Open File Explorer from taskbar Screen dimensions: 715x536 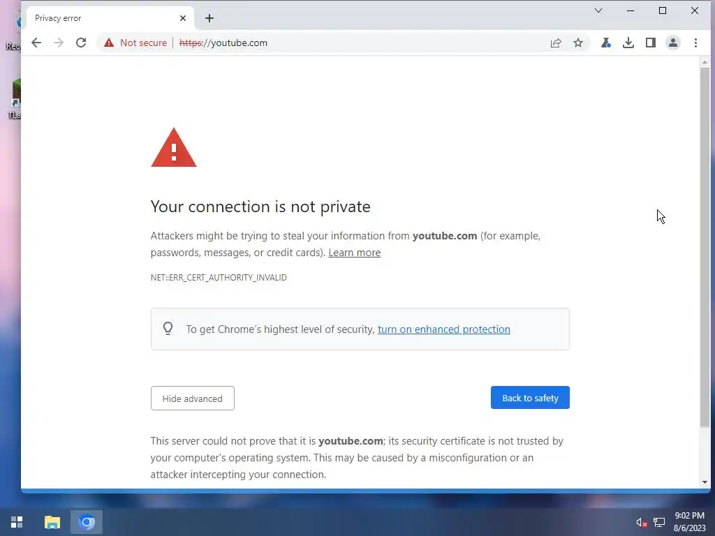(52, 522)
